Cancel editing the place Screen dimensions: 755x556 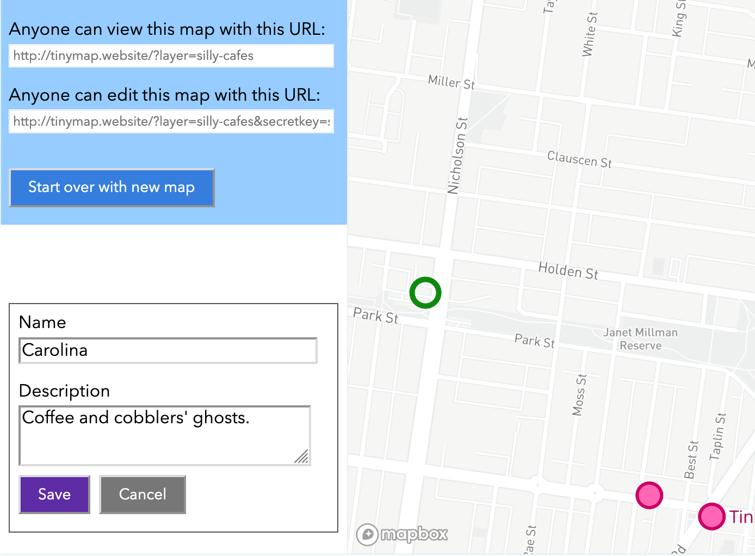[143, 494]
